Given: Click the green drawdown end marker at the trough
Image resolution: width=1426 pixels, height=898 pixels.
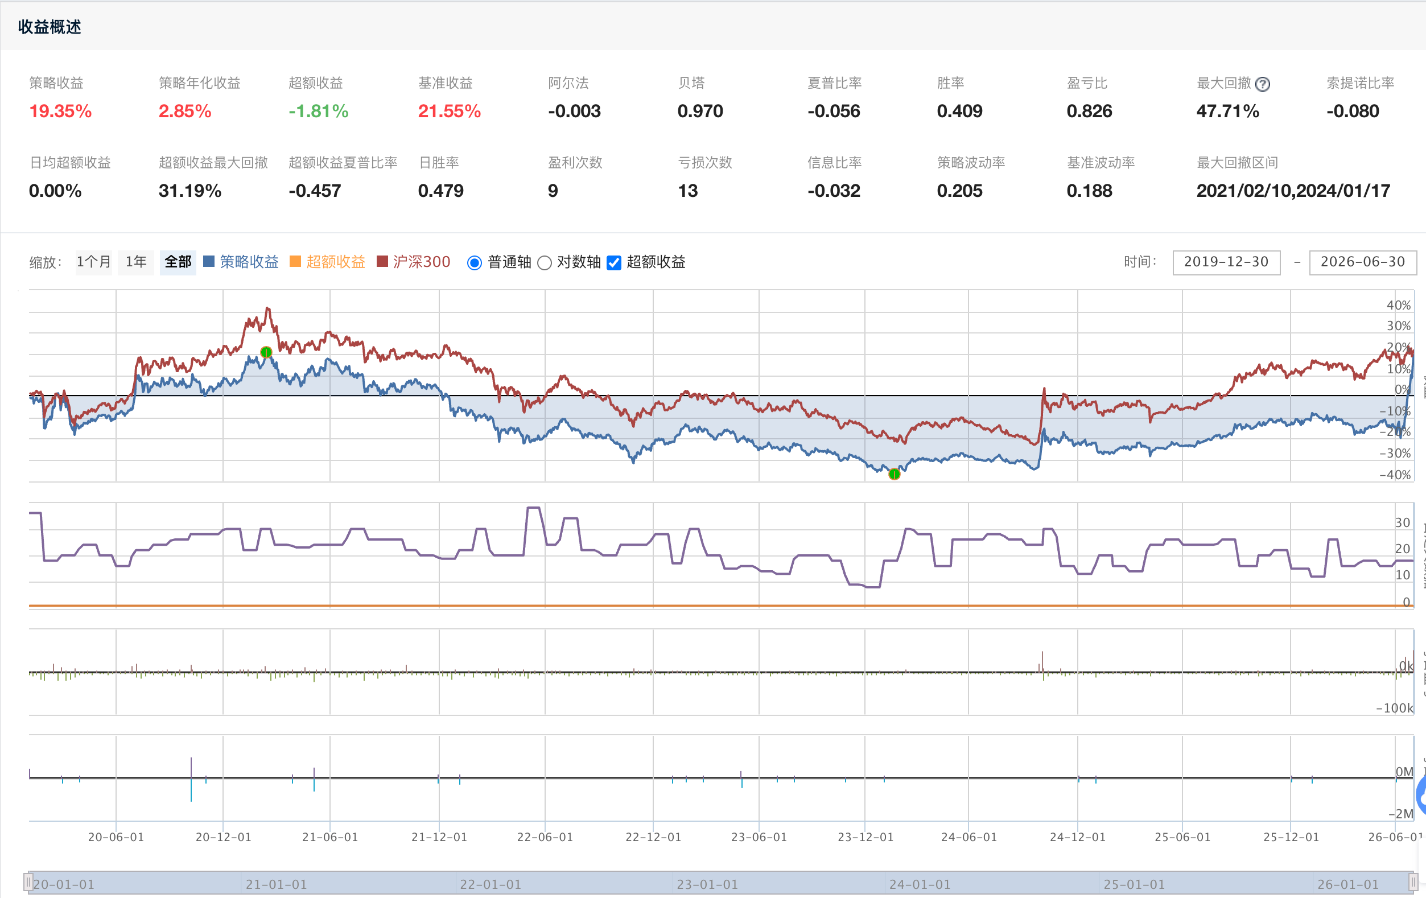Looking at the screenshot, I should 894,474.
